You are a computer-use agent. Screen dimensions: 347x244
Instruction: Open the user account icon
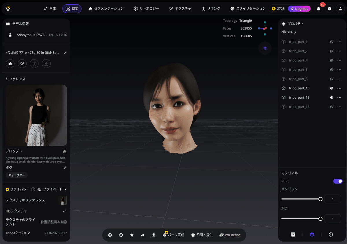click(340, 9)
